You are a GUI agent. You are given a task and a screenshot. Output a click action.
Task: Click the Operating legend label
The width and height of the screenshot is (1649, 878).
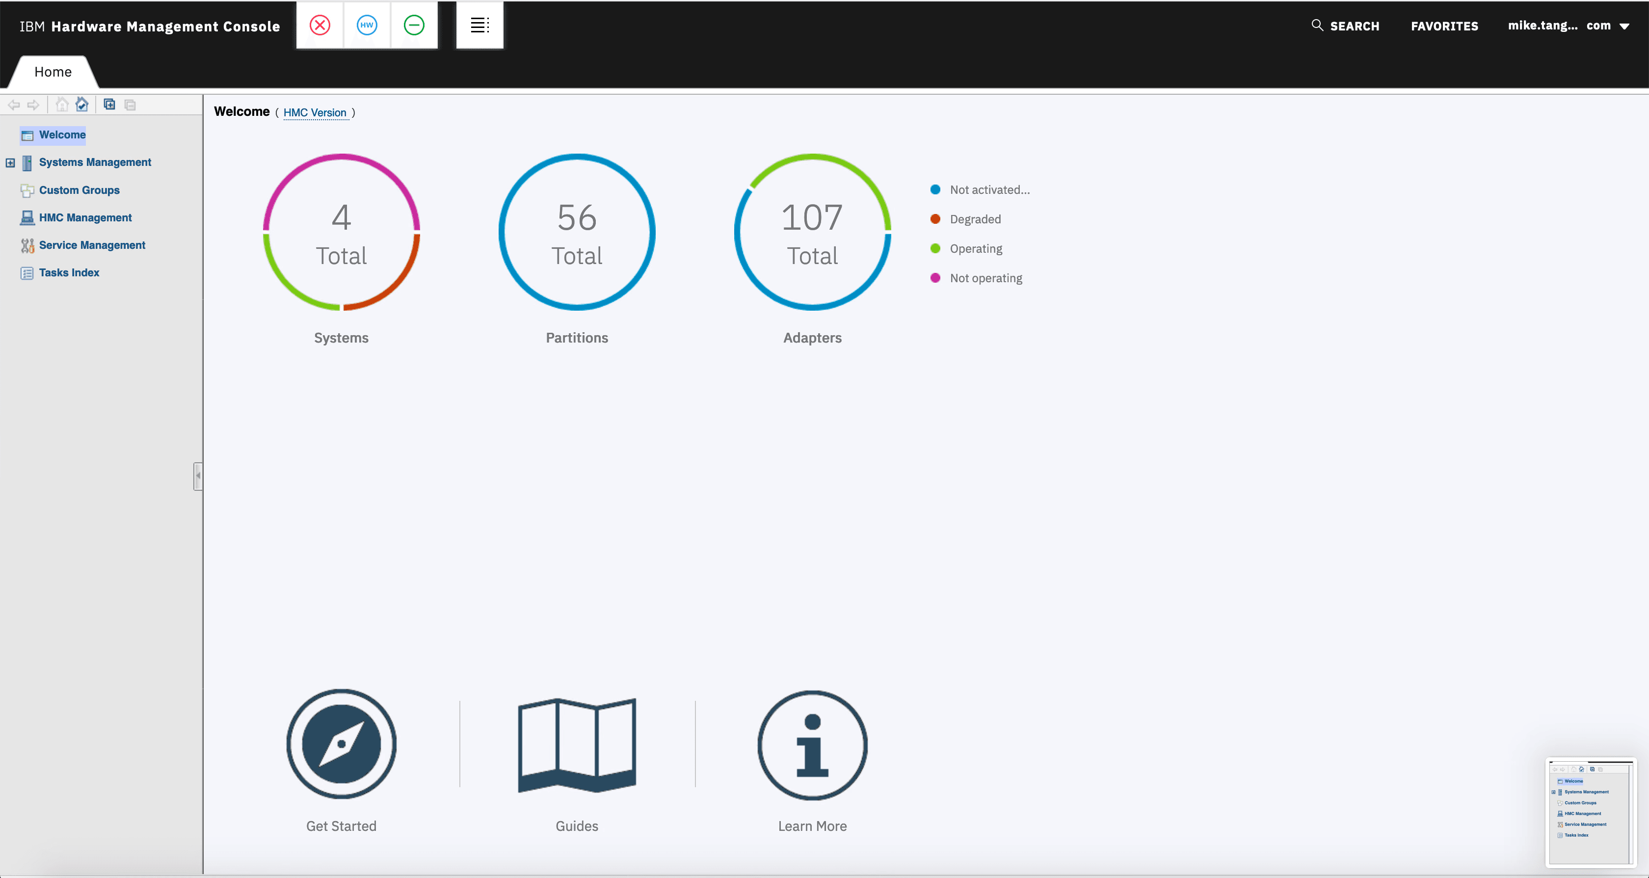coord(976,249)
